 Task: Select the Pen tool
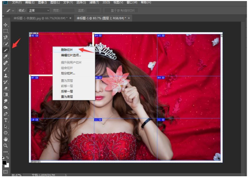[6, 114]
